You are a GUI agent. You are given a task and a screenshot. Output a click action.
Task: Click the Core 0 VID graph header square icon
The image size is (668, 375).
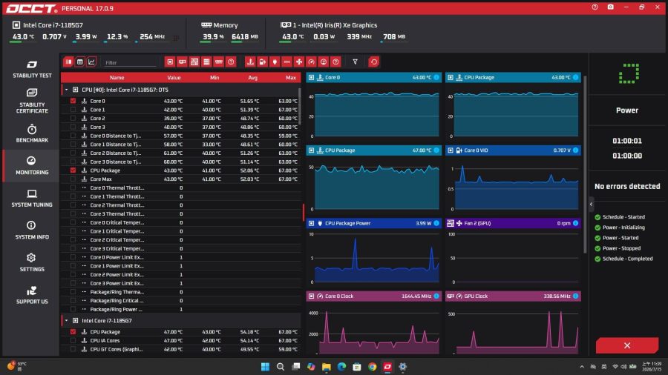(451, 150)
